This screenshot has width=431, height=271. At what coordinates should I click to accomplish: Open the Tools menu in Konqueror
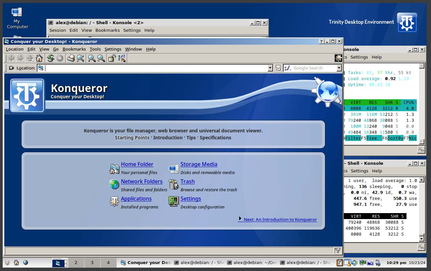point(95,49)
